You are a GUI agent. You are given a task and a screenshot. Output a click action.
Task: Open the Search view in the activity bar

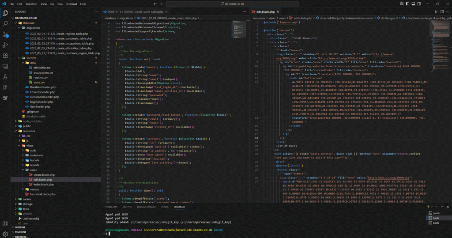[x=5, y=24]
